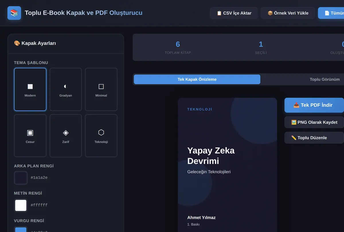Click the Toplam Kitap count 6

(178, 44)
